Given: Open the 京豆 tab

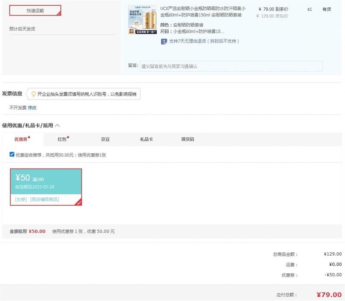Looking at the screenshot, I should click(105, 139).
